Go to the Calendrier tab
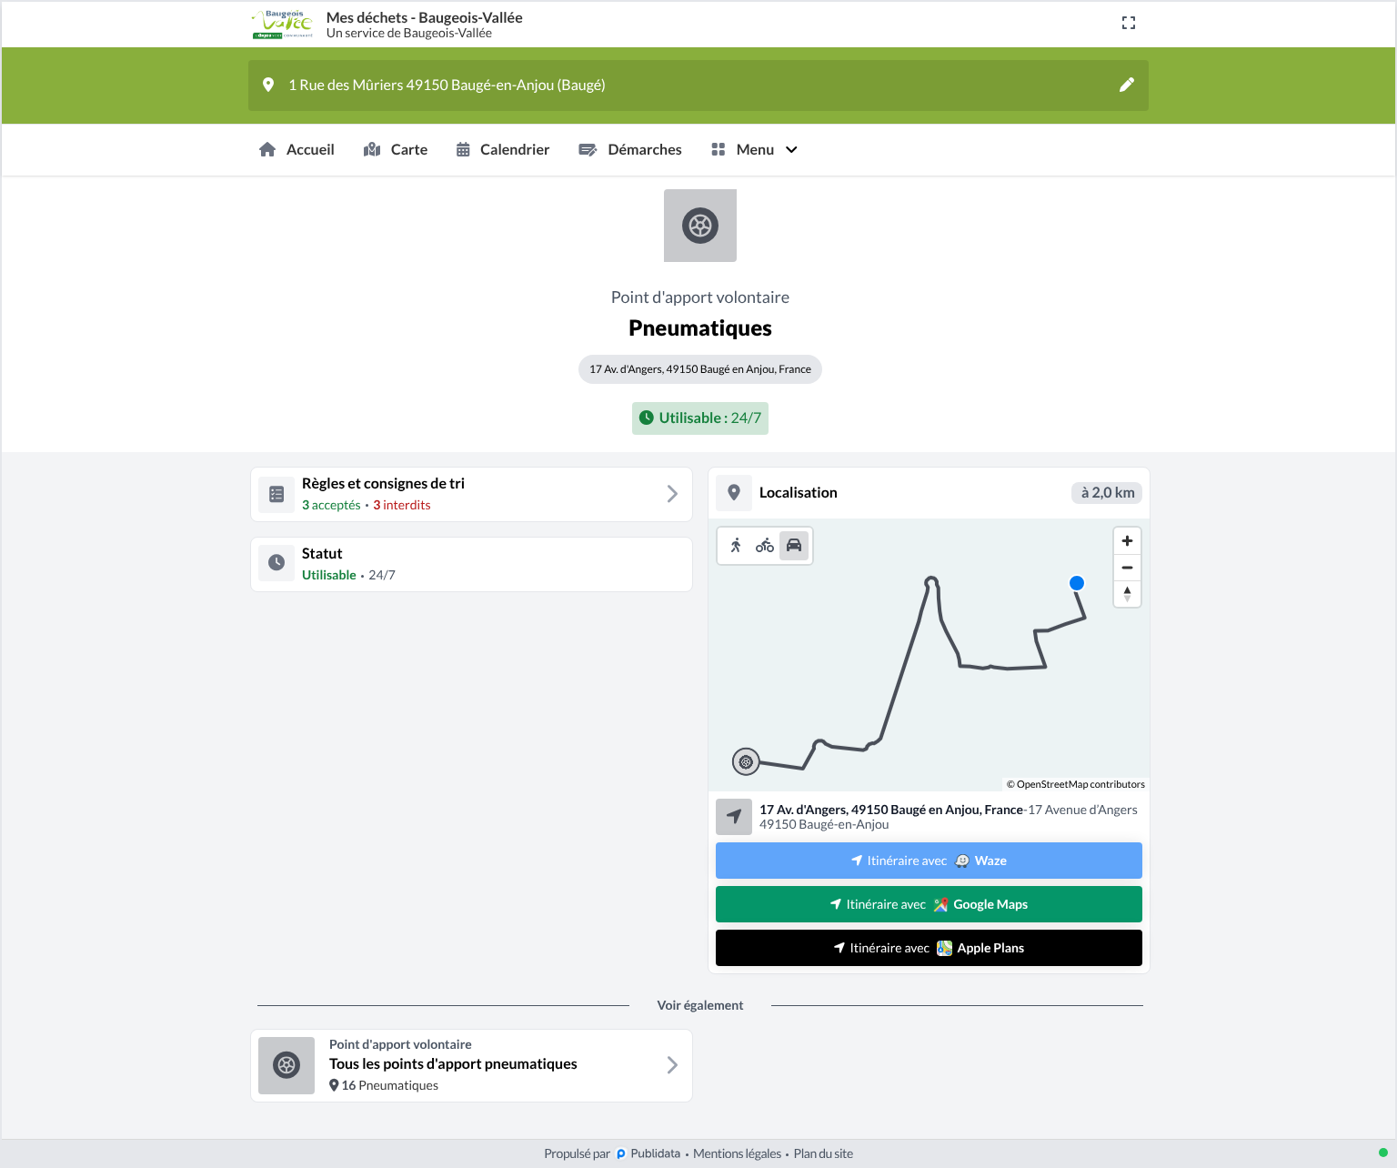Viewport: 1397px width, 1168px height. tap(503, 149)
